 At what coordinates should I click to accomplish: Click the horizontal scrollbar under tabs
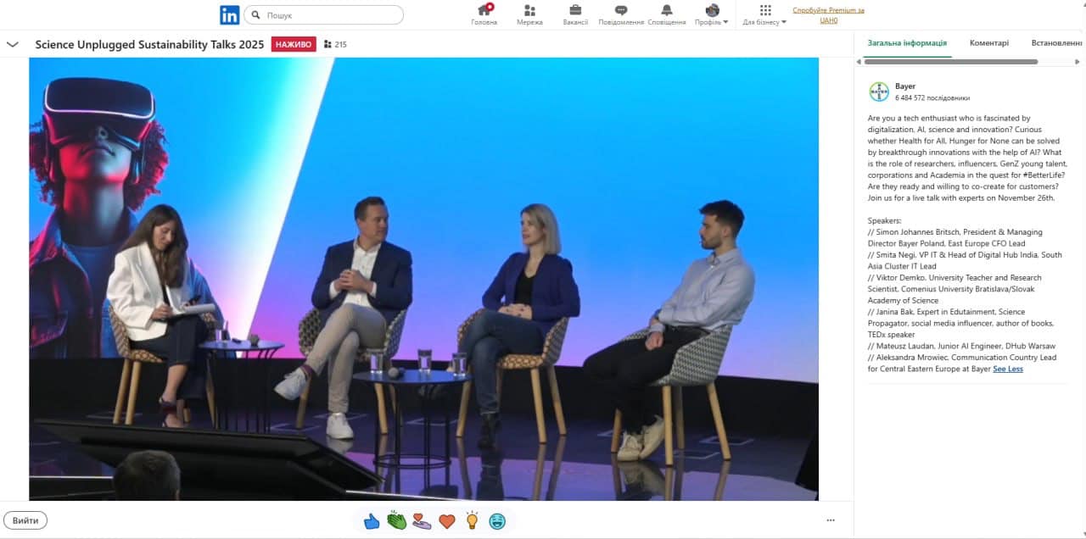(950, 62)
